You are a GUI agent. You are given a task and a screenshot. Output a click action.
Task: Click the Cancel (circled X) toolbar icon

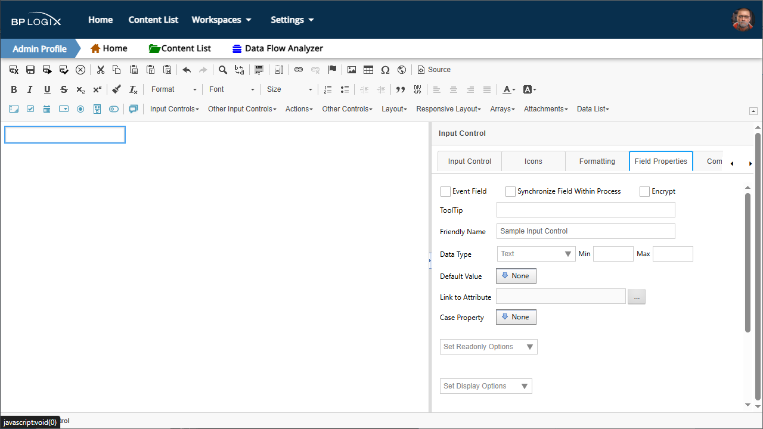click(80, 70)
